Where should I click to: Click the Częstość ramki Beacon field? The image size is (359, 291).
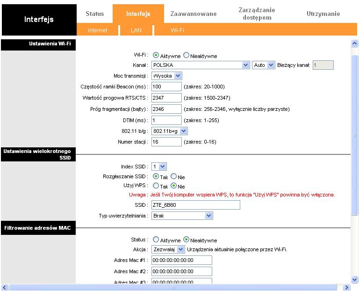pyautogui.click(x=166, y=87)
